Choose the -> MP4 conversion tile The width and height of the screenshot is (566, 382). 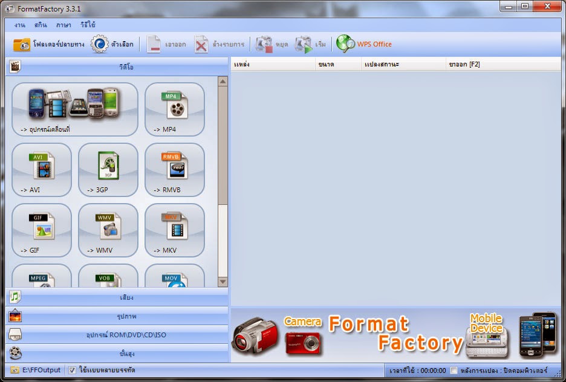tap(175, 109)
